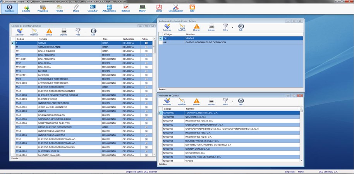Open the Proyectos module
The height and width of the screenshot is (174, 354).
[43, 8]
